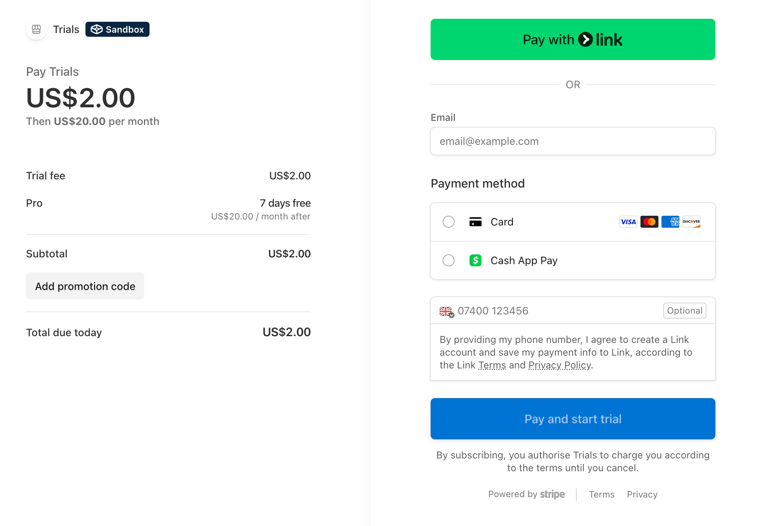Click the green Cash App icon
This screenshot has height=526, width=766.
click(475, 260)
